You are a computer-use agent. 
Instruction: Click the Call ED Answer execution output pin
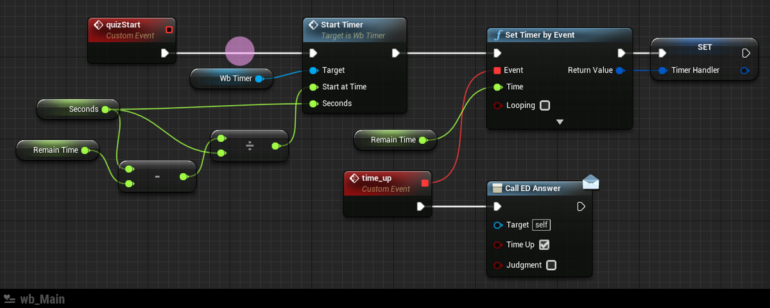click(x=581, y=206)
